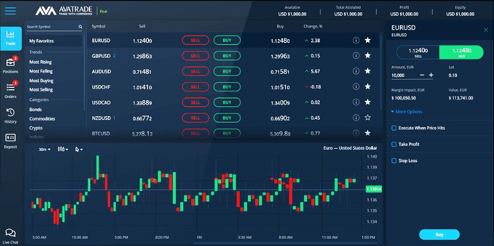This screenshot has height=246, width=494.
Task: Unfavorite USDCHF star
Action: point(368,86)
